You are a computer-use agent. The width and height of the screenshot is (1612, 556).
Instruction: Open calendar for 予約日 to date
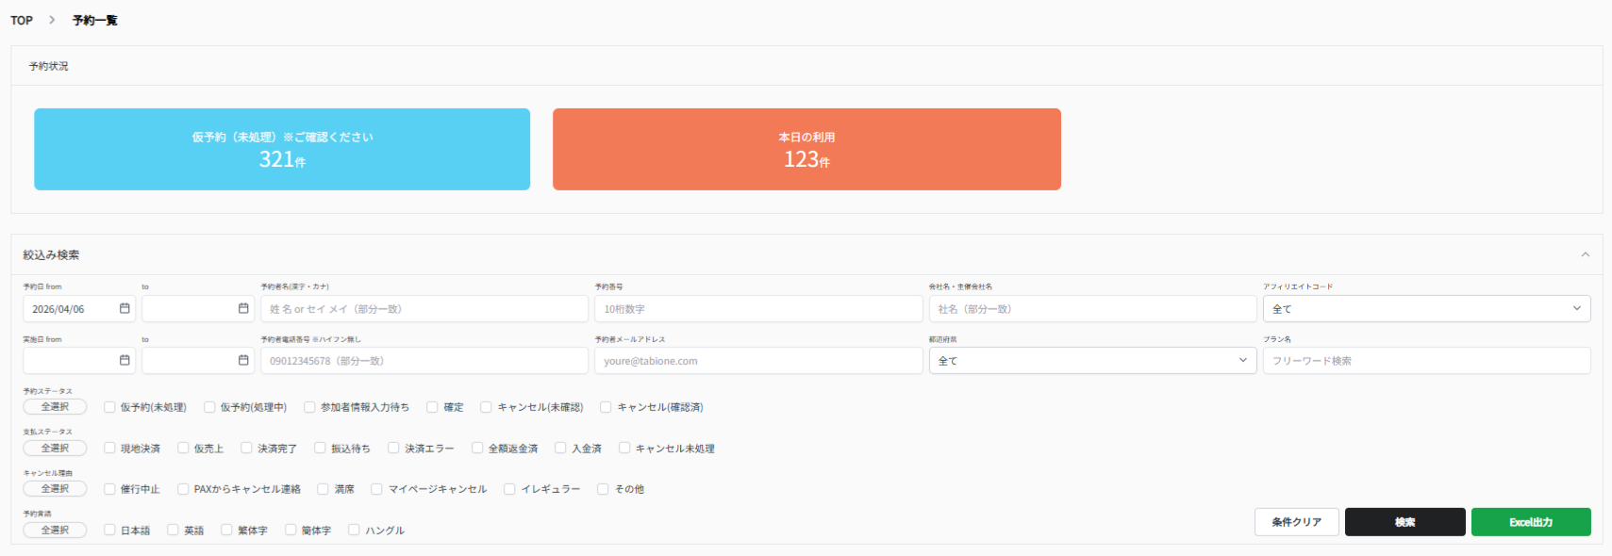pos(243,309)
